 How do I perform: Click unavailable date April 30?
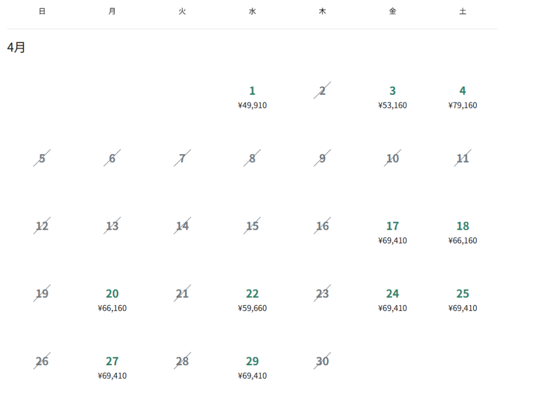click(x=322, y=362)
